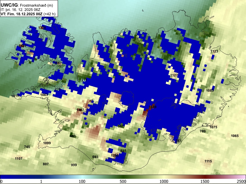Select the highest value label 1649
Screen dimensions: 246x184
(153, 107)
